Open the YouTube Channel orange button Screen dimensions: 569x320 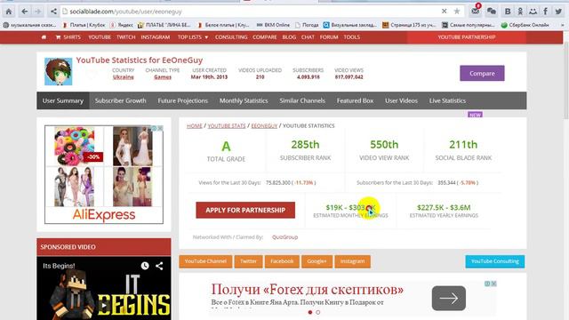coord(205,261)
